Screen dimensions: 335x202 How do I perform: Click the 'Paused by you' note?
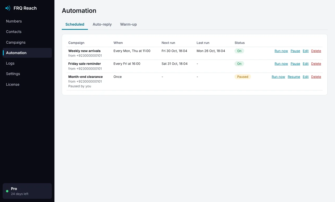(80, 86)
